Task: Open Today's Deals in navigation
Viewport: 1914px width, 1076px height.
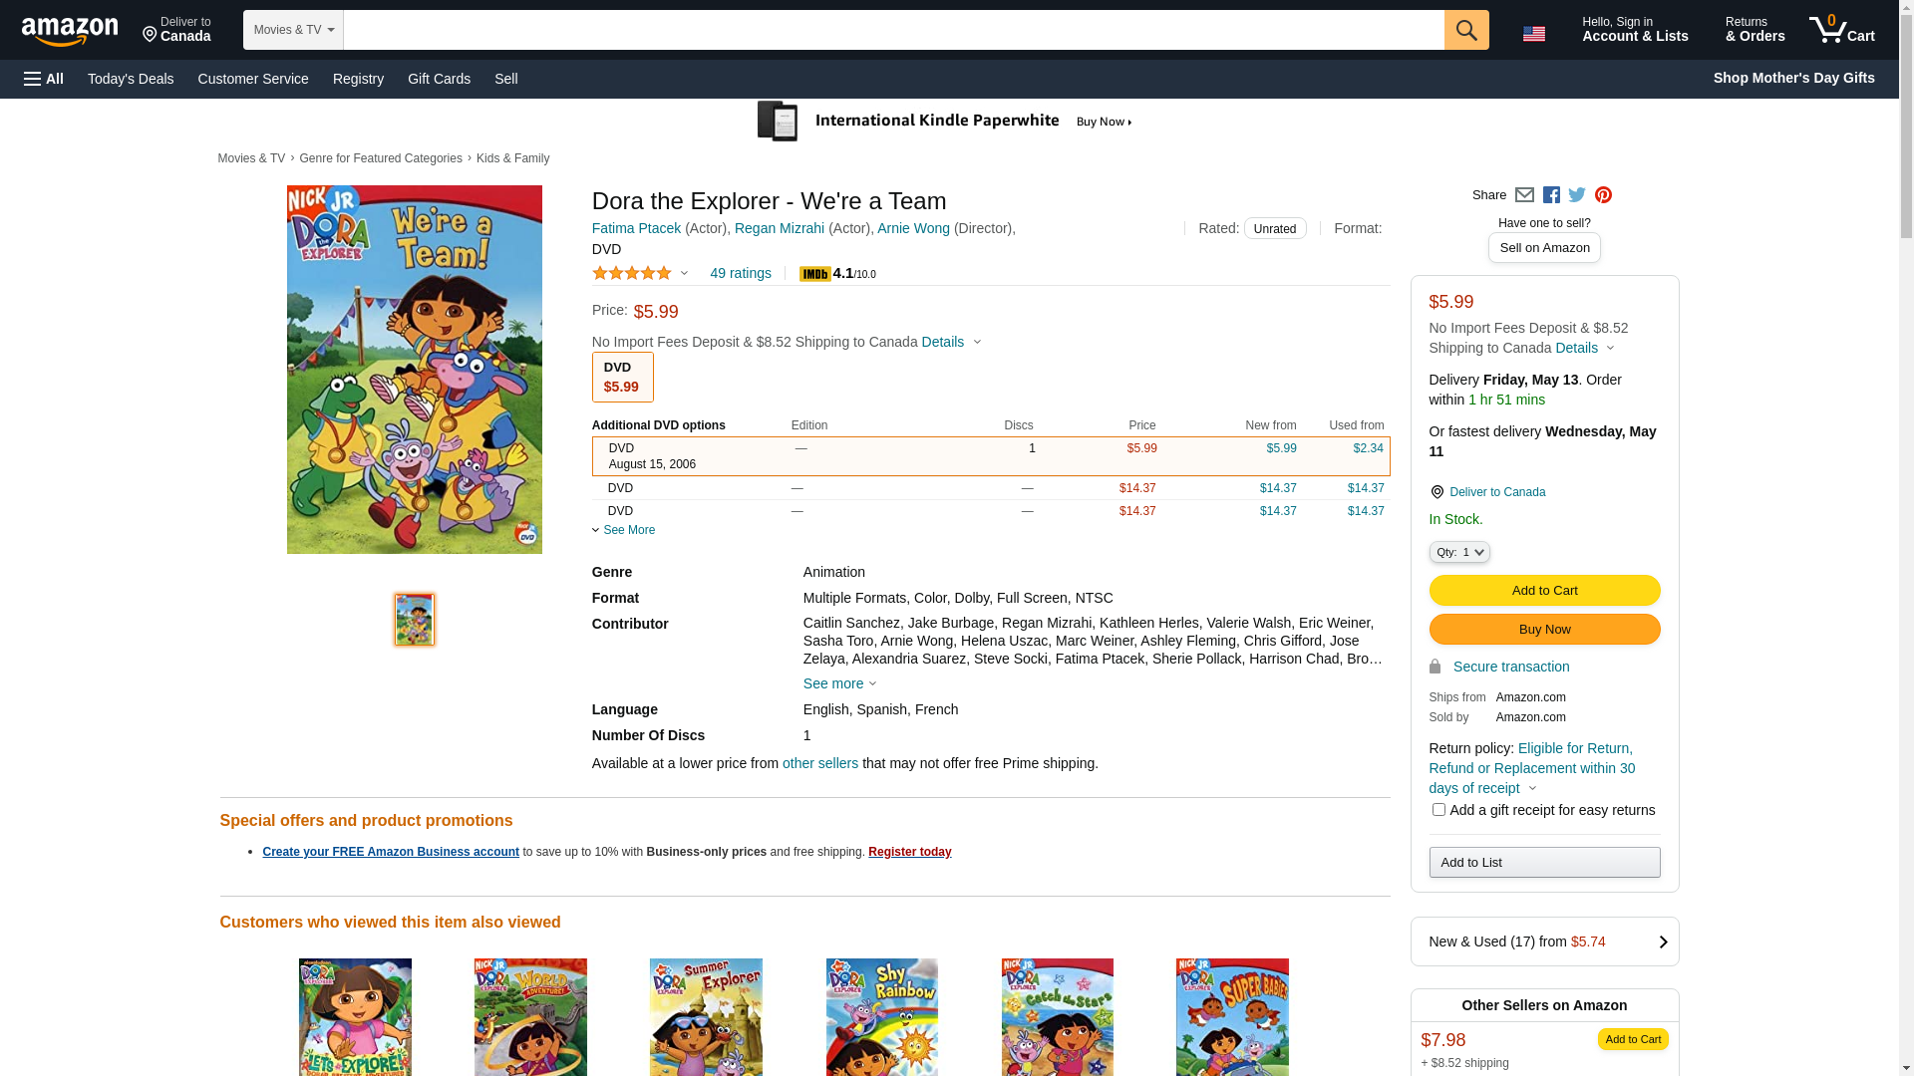Action: pyautogui.click(x=131, y=79)
